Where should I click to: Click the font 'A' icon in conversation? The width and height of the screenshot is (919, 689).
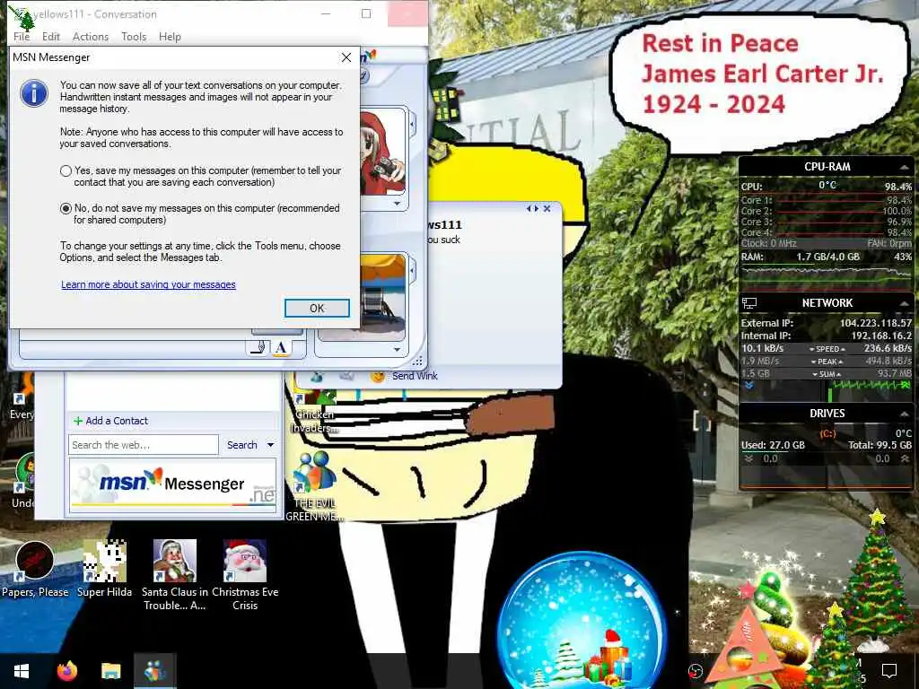click(x=281, y=348)
